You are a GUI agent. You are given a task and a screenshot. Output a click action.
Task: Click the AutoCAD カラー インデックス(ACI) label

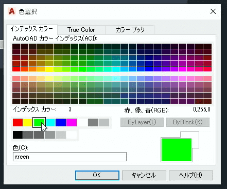click(55, 39)
